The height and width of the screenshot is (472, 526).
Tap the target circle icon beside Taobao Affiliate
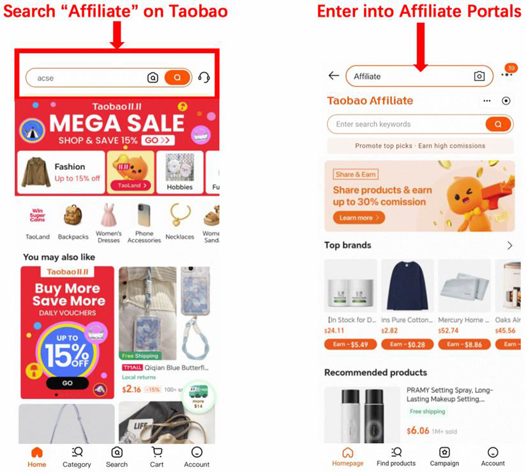[x=506, y=101]
